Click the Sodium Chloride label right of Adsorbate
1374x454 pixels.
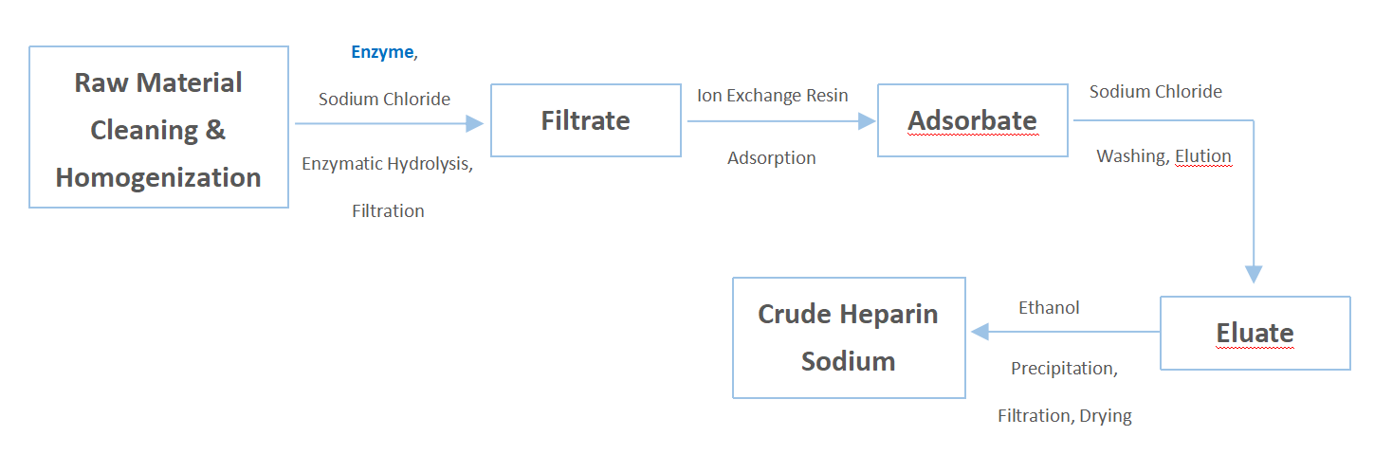point(1155,92)
